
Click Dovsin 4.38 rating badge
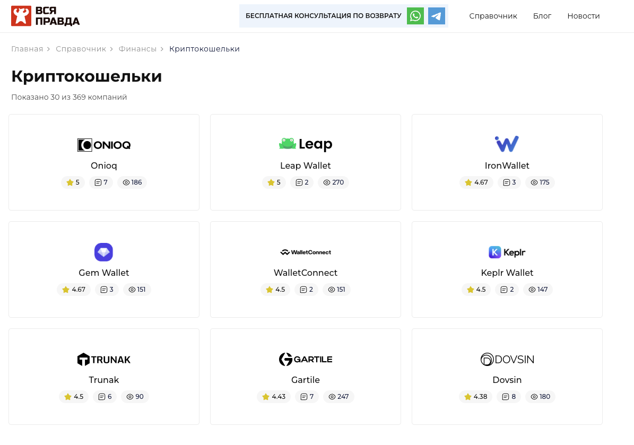pyautogui.click(x=475, y=397)
